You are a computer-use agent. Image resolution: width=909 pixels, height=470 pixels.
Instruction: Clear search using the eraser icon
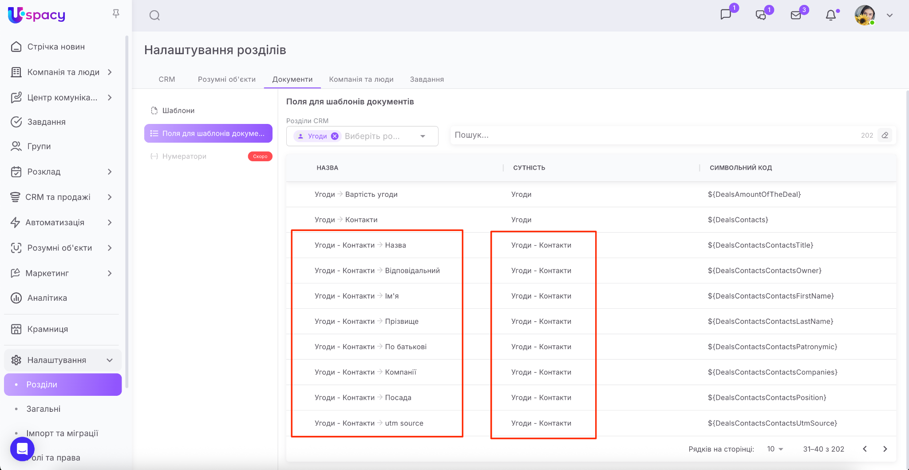[x=885, y=135]
